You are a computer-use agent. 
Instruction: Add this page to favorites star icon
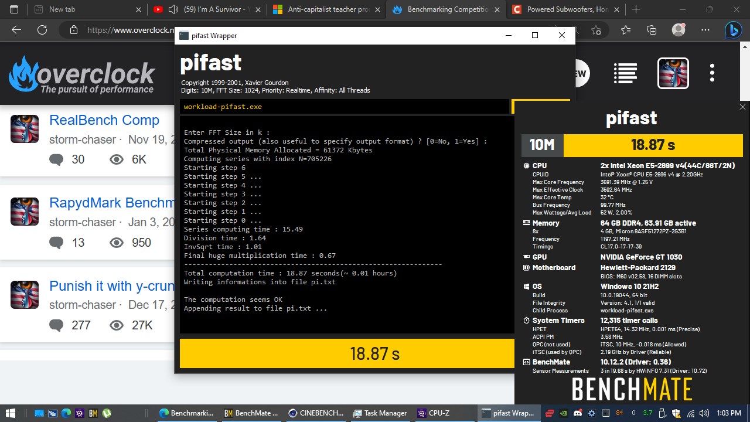[596, 30]
